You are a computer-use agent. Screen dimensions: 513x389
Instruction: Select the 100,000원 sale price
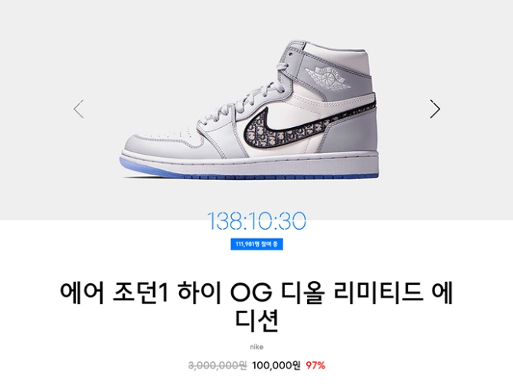[276, 365]
